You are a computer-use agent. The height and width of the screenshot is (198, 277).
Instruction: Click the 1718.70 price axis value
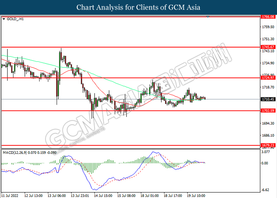click(268, 87)
